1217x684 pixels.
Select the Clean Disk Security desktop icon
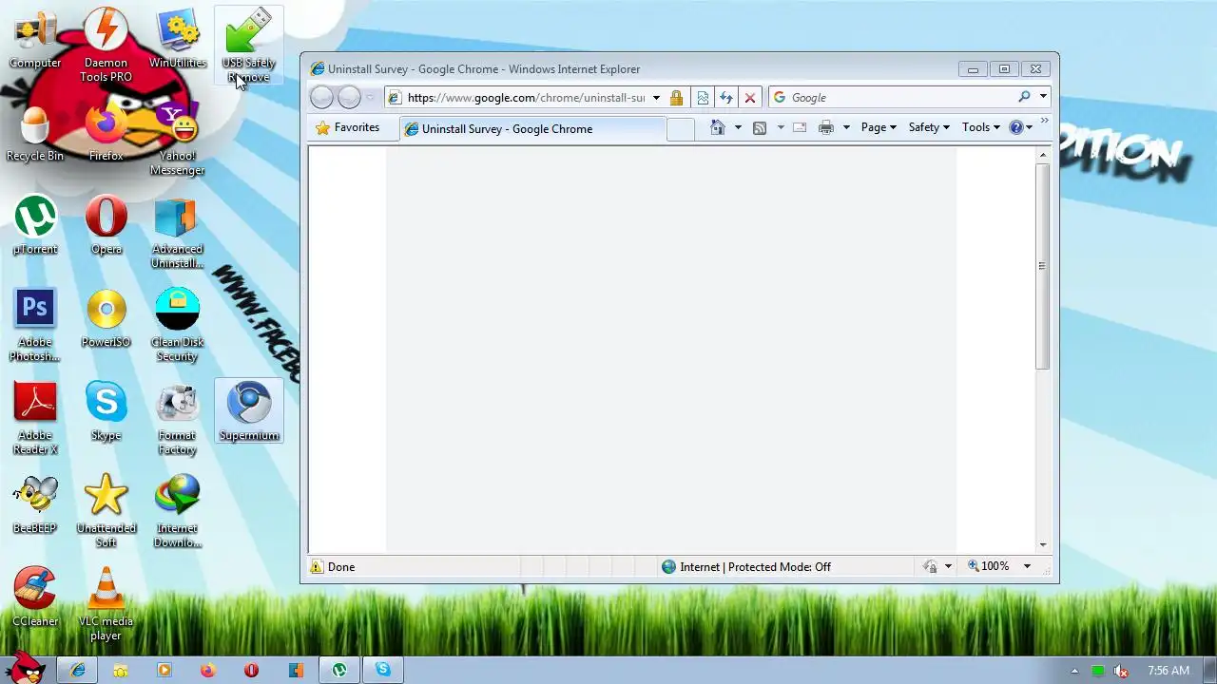178,326
